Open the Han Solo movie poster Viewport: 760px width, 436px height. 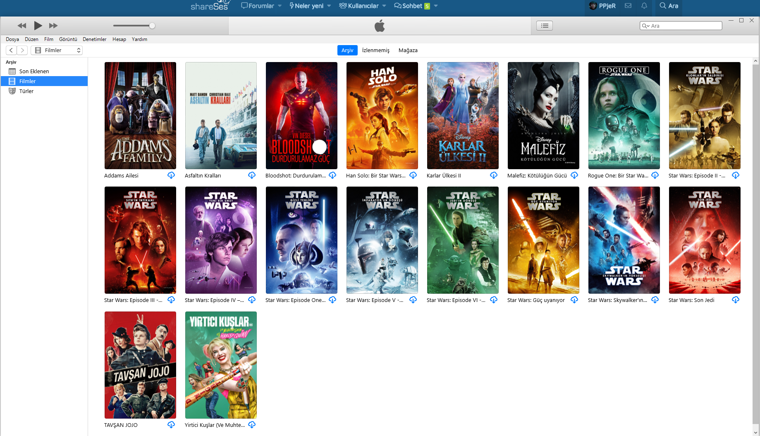click(x=382, y=115)
